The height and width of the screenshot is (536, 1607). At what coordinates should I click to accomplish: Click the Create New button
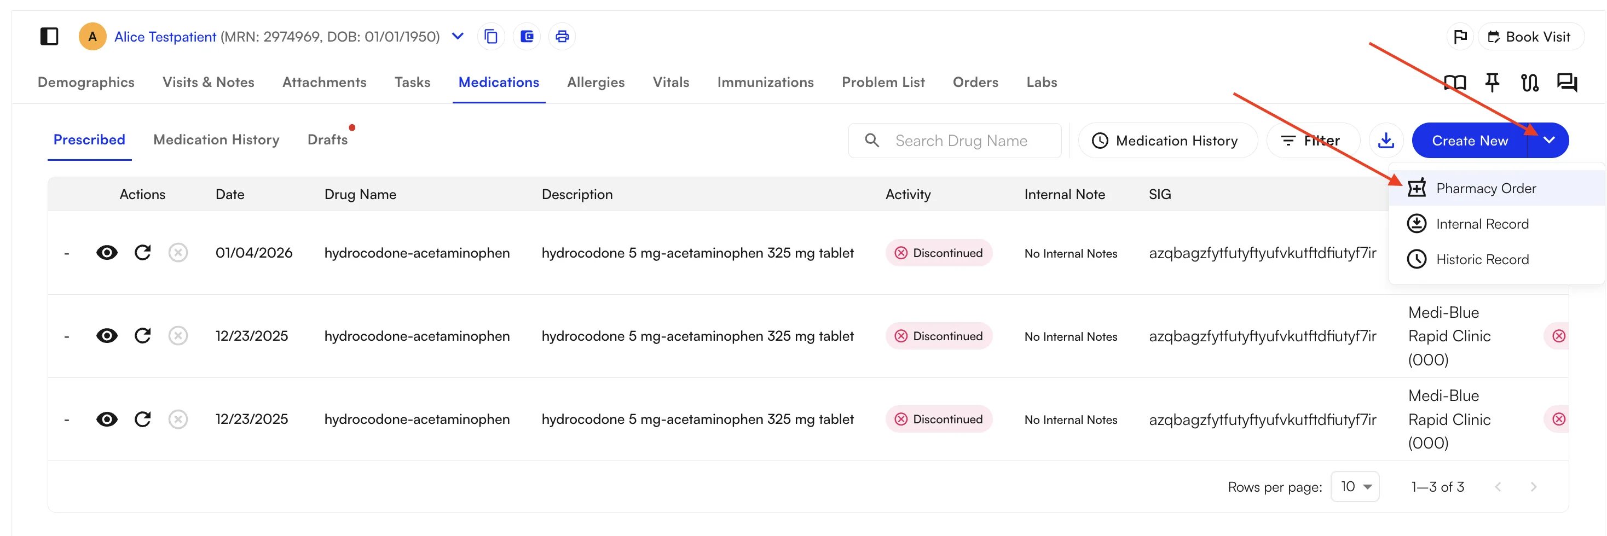[x=1469, y=141]
